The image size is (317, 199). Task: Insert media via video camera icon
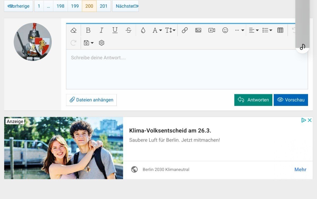pyautogui.click(x=212, y=30)
